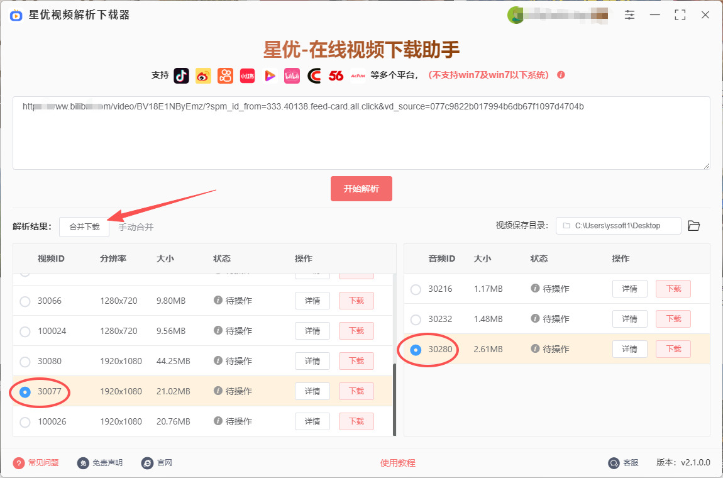
Task: Switch to the 手动合并 tab
Action: coord(136,227)
